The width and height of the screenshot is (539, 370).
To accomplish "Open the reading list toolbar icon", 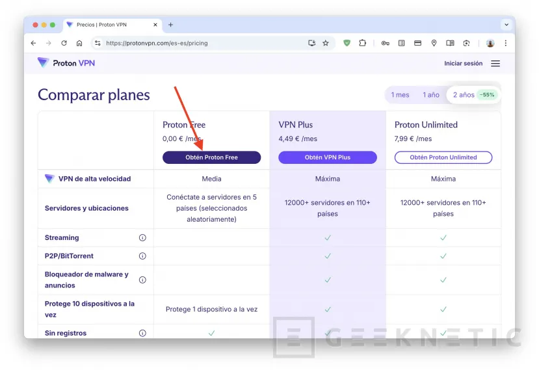I will [x=402, y=43].
